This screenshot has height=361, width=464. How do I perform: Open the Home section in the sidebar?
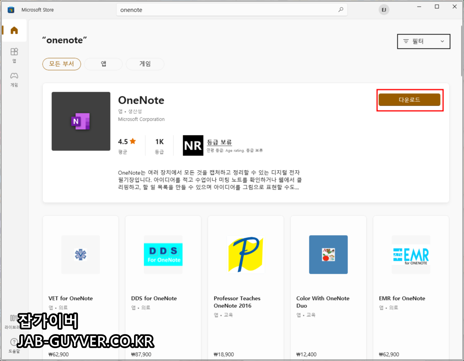tap(14, 30)
